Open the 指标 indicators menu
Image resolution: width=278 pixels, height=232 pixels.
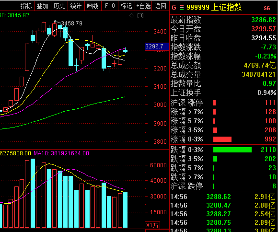26,6
